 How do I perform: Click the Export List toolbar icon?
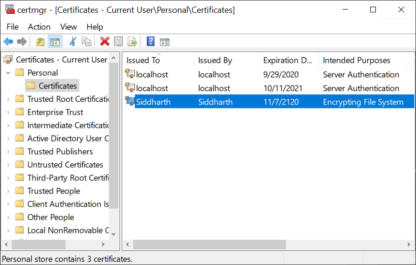tap(132, 42)
